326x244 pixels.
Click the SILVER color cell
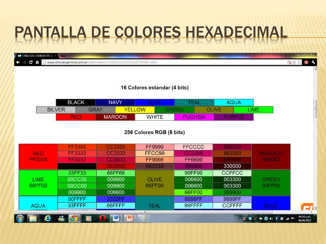coord(56,110)
